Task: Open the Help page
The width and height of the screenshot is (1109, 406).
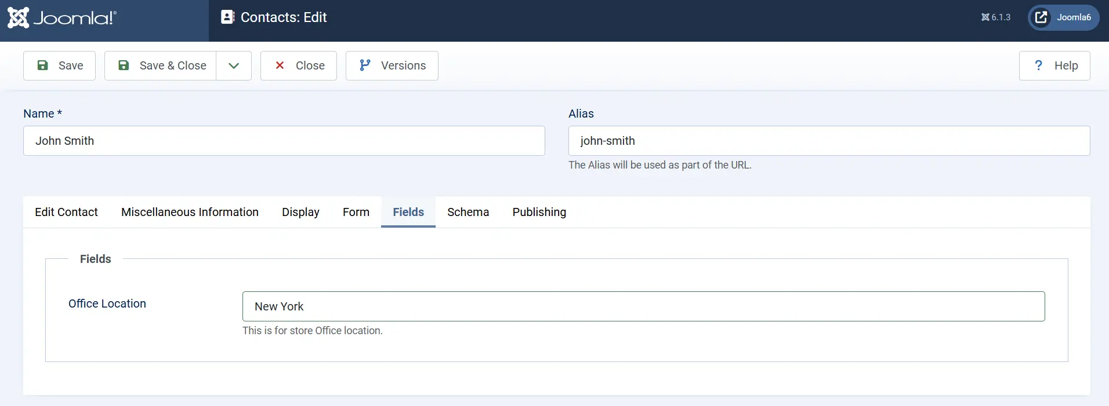Action: tap(1054, 65)
